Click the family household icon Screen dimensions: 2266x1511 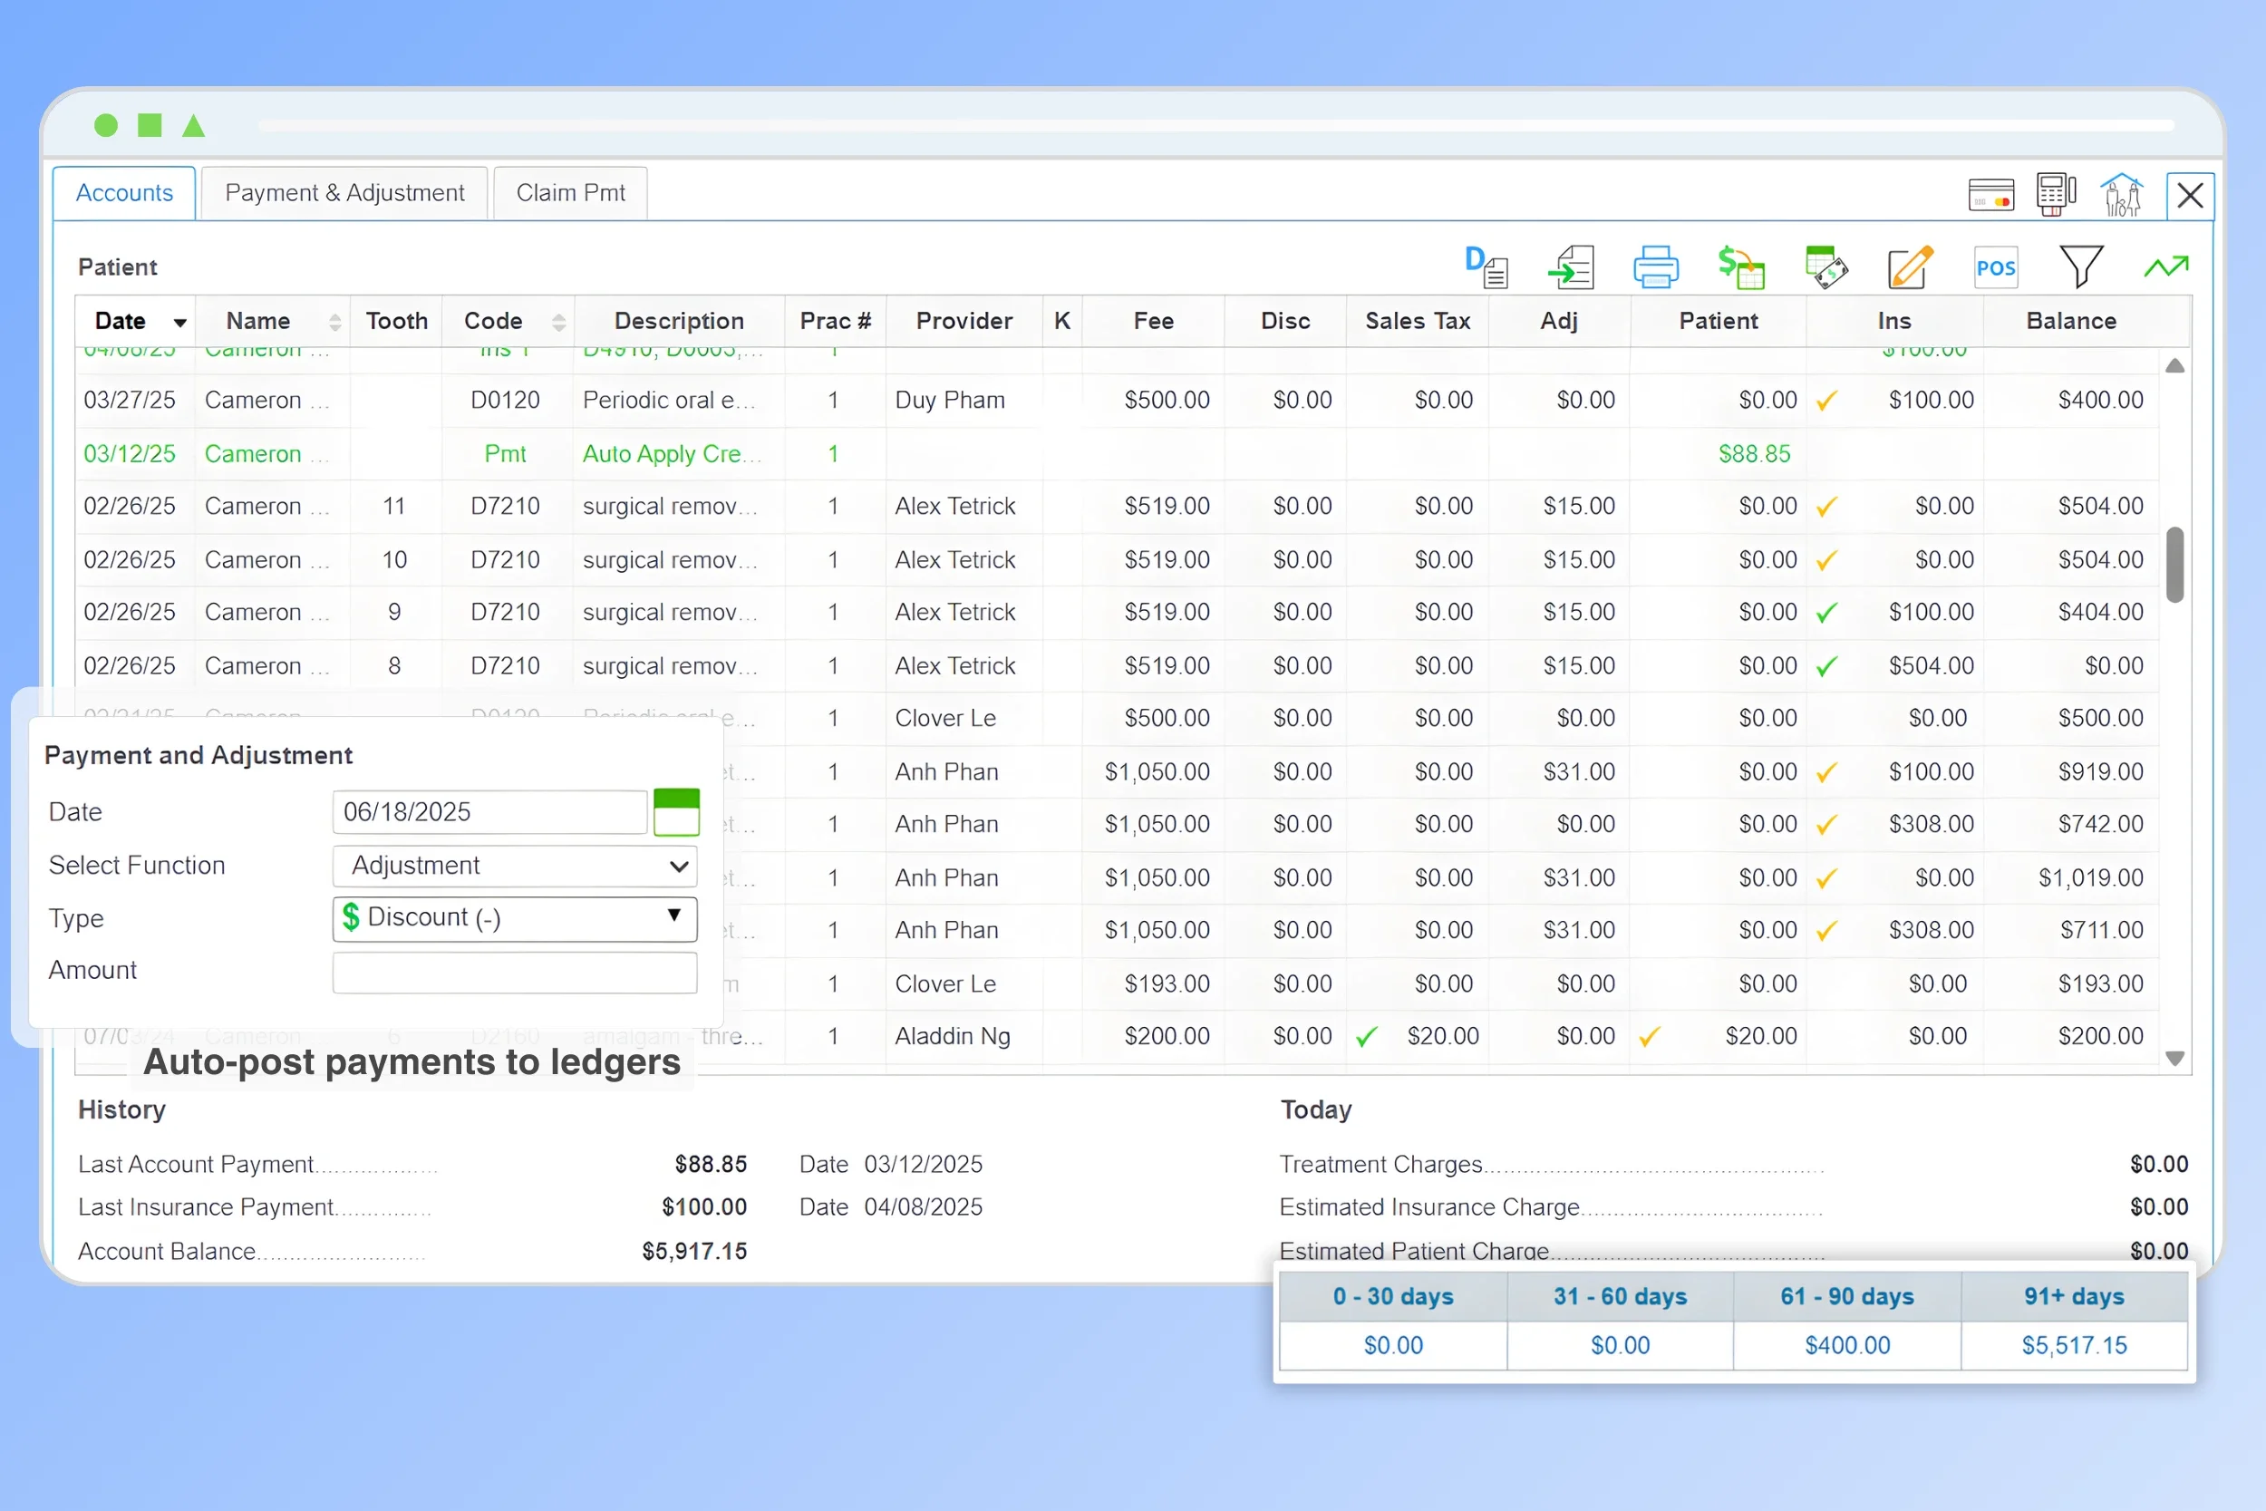(2122, 195)
